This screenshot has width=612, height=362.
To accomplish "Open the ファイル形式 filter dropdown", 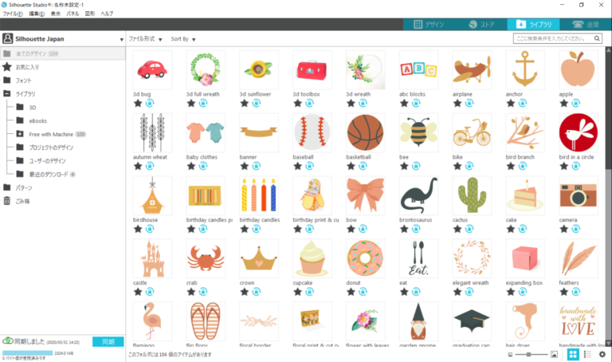I will 145,39.
